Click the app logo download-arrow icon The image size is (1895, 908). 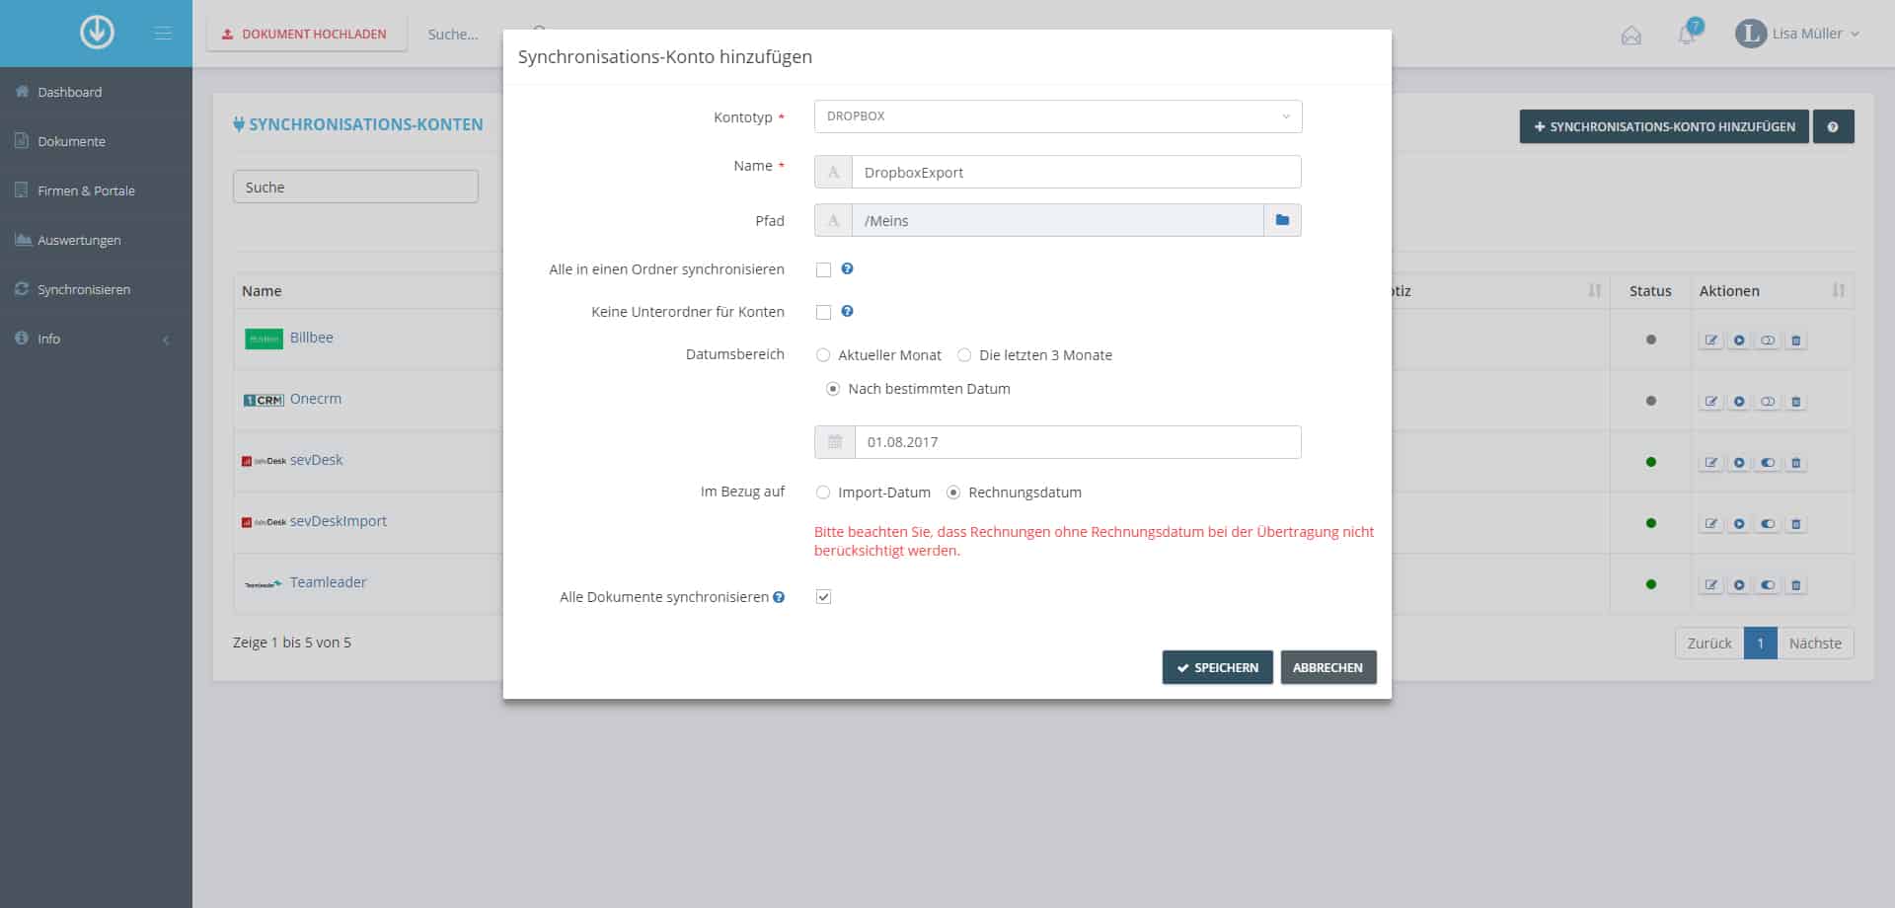97,33
